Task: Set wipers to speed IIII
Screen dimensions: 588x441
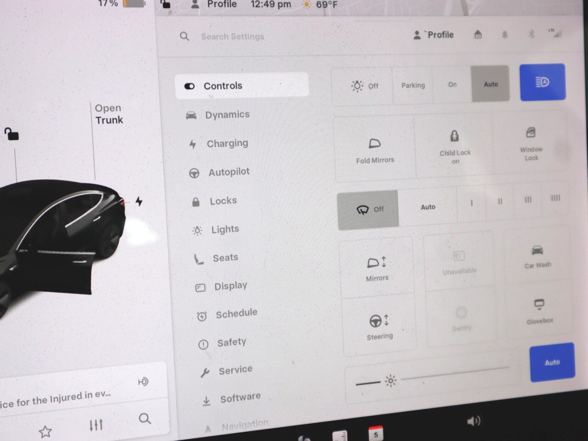Action: pyautogui.click(x=555, y=198)
